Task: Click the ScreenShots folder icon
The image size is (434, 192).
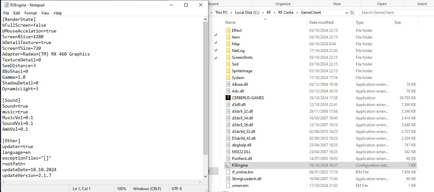Action: coord(228,57)
